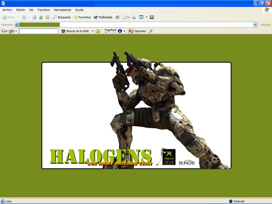Expand the address bar dropdown arrow
Viewport: 272px width, 204px height.
(x=255, y=25)
